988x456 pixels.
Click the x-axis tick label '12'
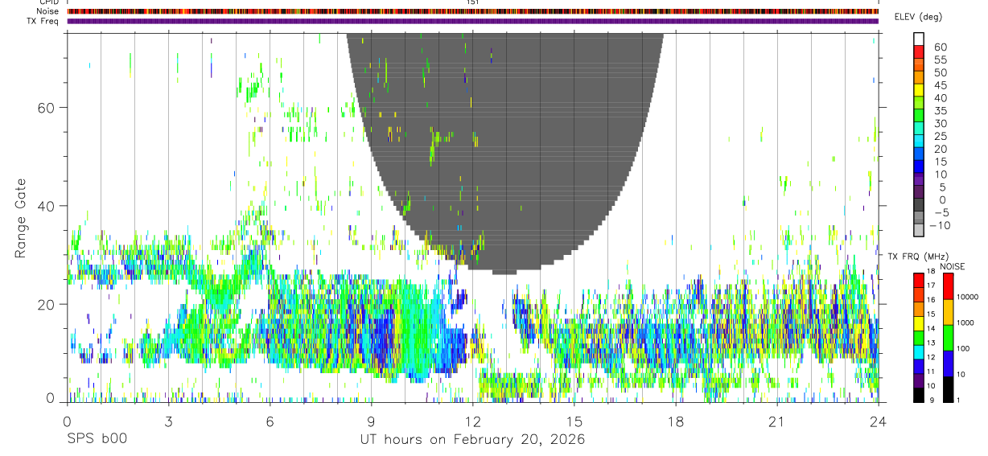coord(472,421)
